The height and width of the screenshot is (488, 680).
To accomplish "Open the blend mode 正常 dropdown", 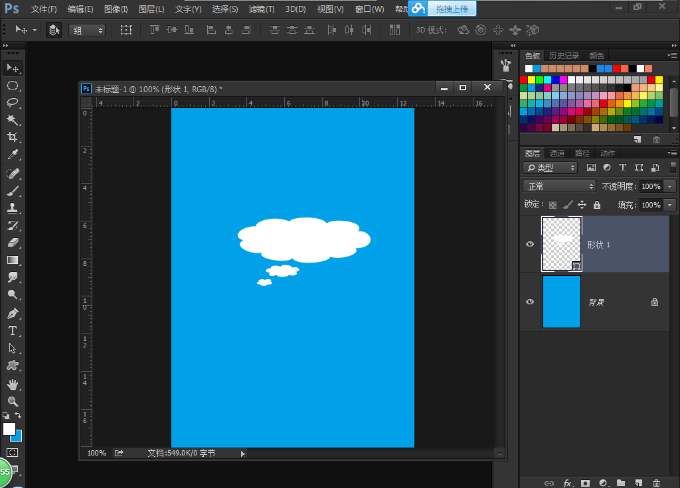I will tap(559, 187).
